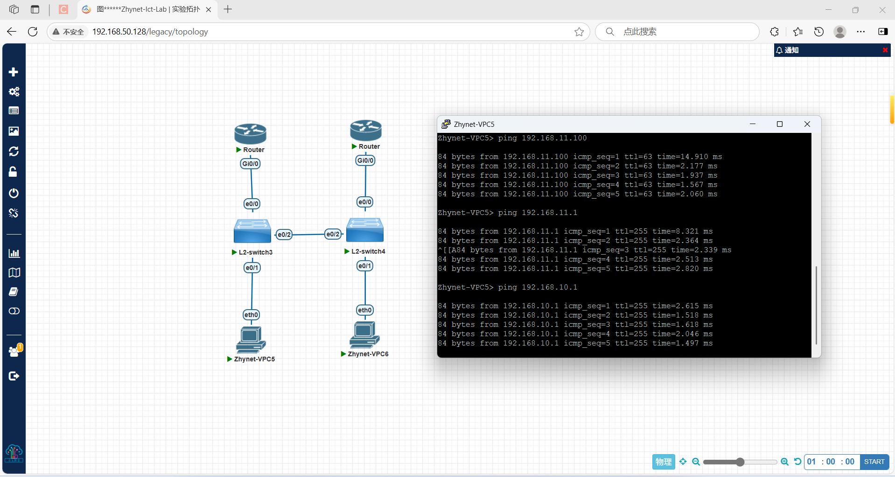Close the Zhynet-Ict-Lab tab
Screen dimensions: 895x477
(209, 9)
